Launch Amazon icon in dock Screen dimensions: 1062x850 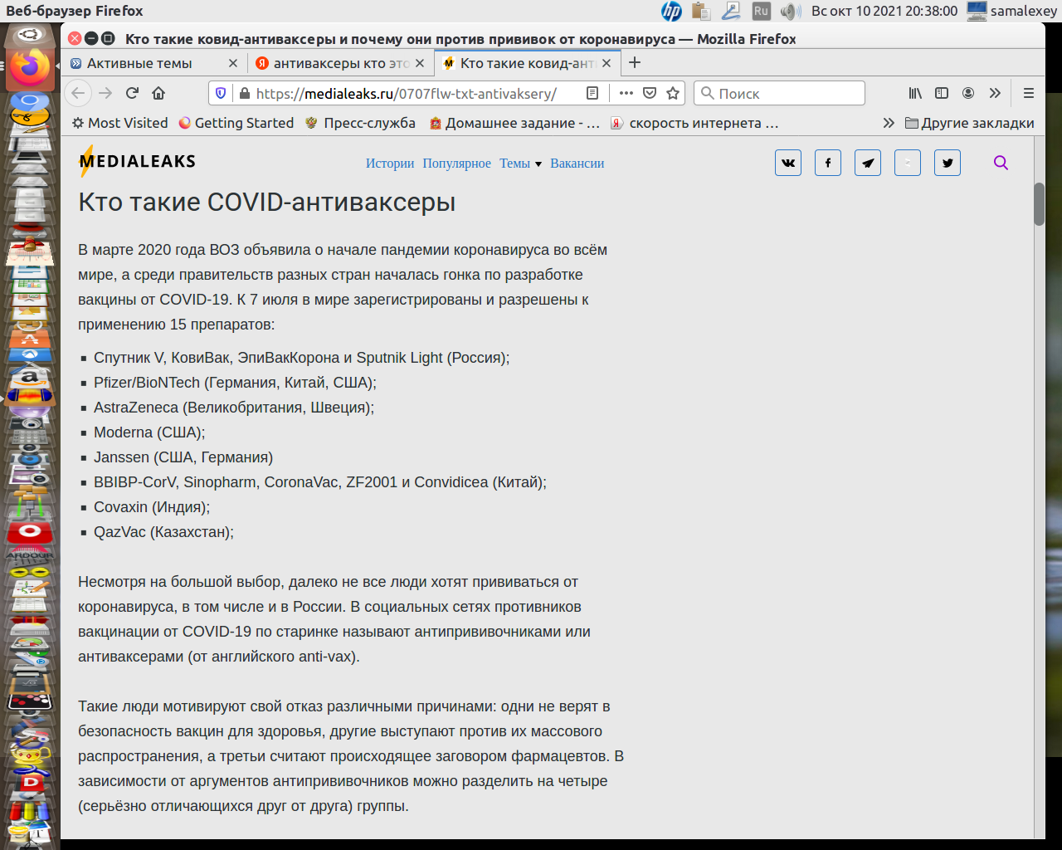30,379
